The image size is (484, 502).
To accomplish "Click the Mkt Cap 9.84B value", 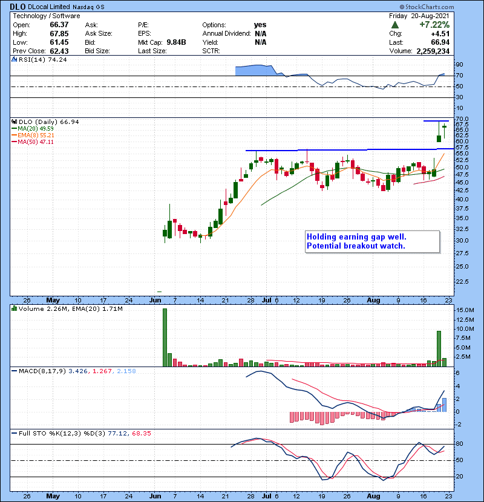I will 176,42.
